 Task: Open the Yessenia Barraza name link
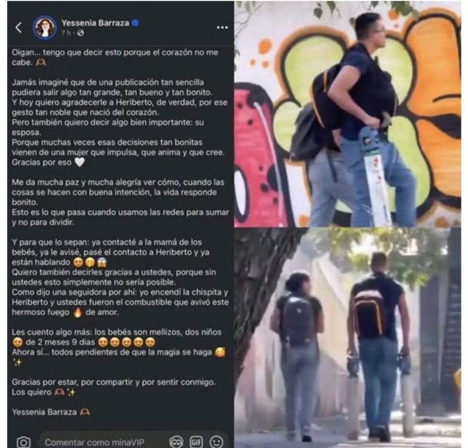pos(95,23)
